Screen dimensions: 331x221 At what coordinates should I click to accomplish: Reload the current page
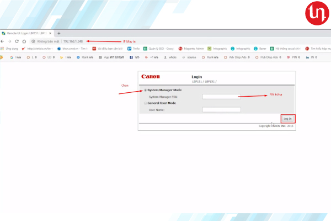pyautogui.click(x=17, y=41)
